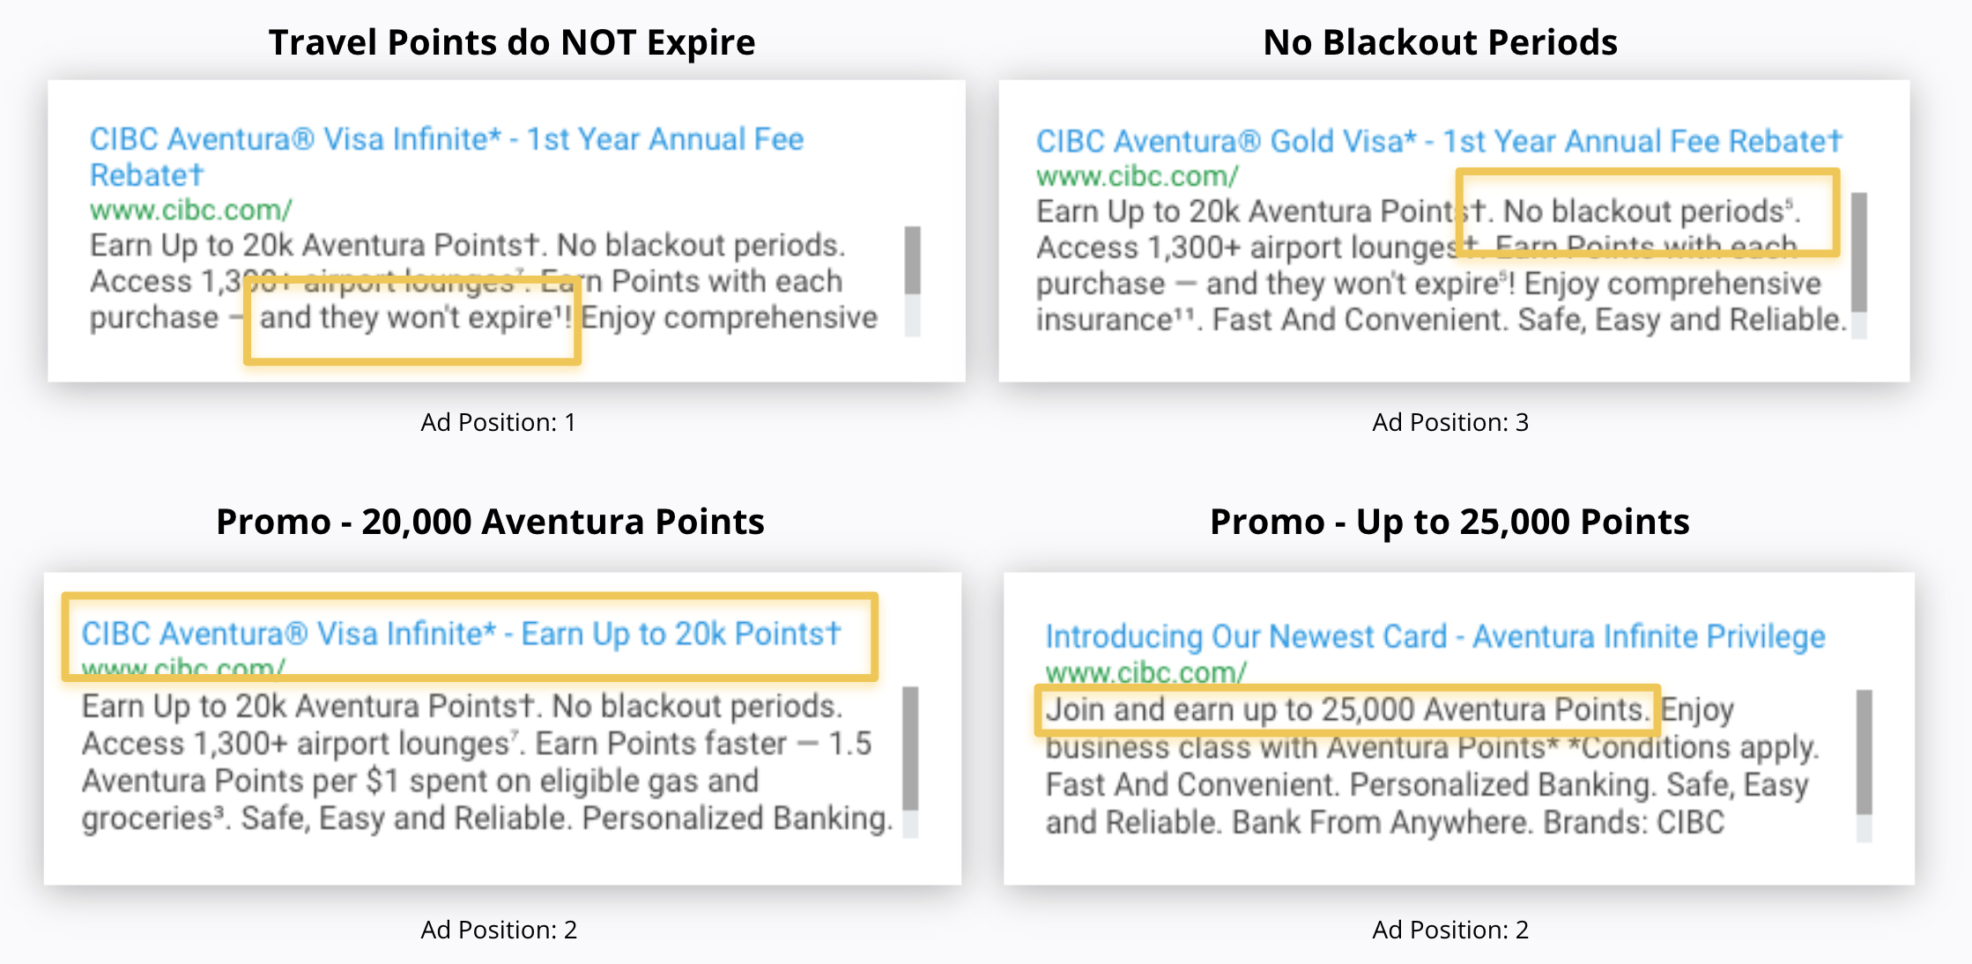Open the Visa Infinite 1st Year Annual Fee headline

[446, 140]
